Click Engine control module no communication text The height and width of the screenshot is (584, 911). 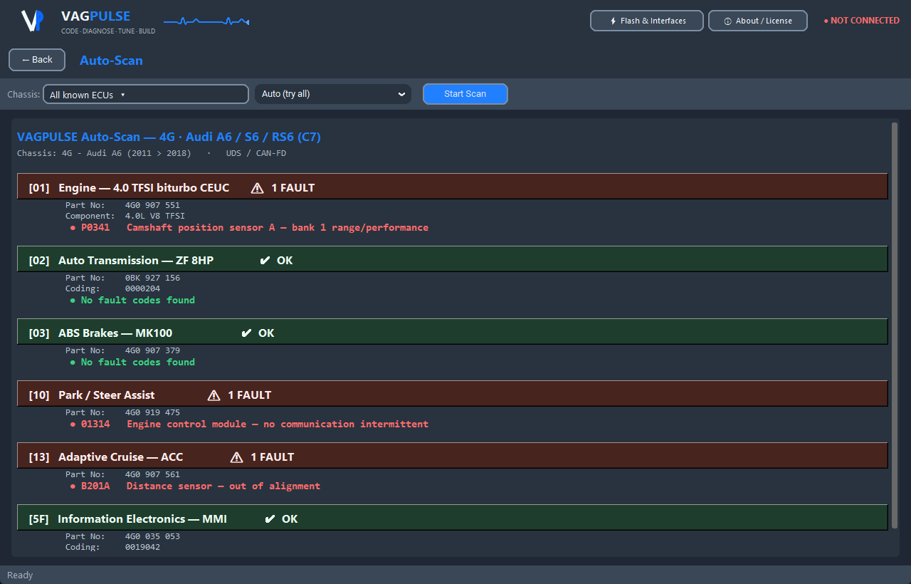278,424
